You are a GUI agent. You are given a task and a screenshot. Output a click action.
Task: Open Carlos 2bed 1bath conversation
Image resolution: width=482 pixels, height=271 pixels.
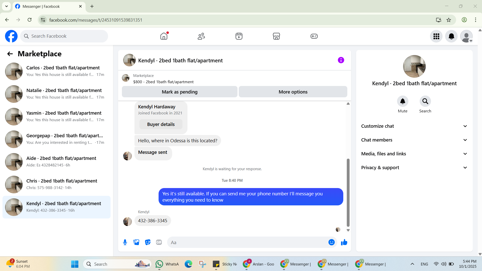[57, 71]
